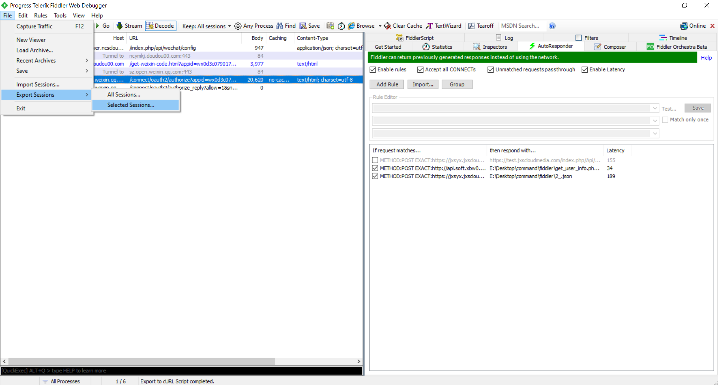Viewport: 718px width, 385px height.
Task: Click the Save sessions toolbar icon
Action: coord(303,26)
